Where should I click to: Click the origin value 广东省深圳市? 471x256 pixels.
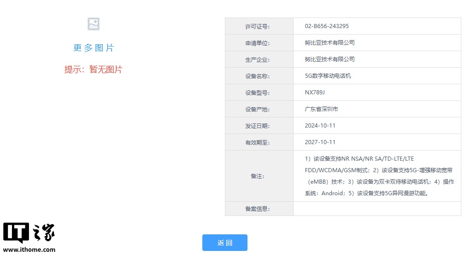[x=321, y=109]
